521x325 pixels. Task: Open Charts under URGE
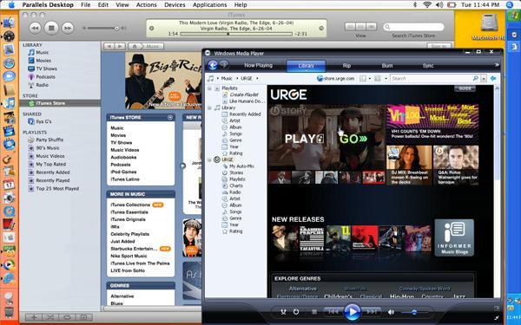tap(236, 185)
